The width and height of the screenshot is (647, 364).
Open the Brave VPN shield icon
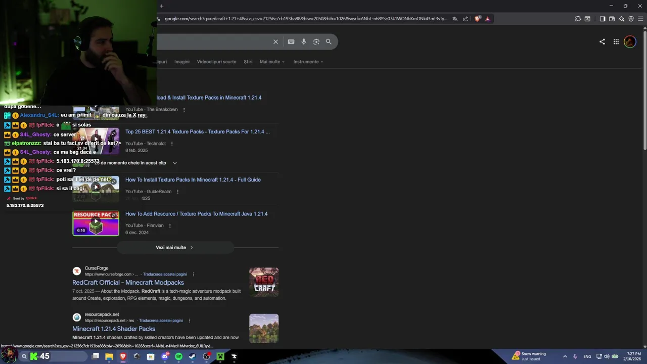631,19
